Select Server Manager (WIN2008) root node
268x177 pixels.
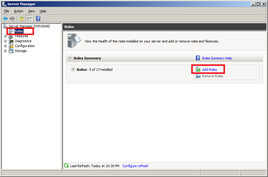point(29,26)
